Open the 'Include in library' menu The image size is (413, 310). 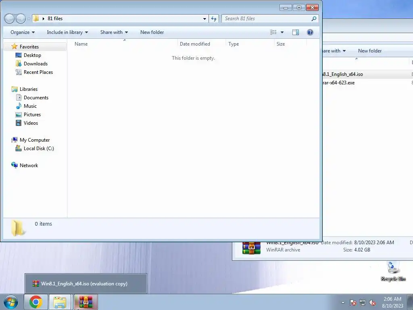pyautogui.click(x=67, y=32)
